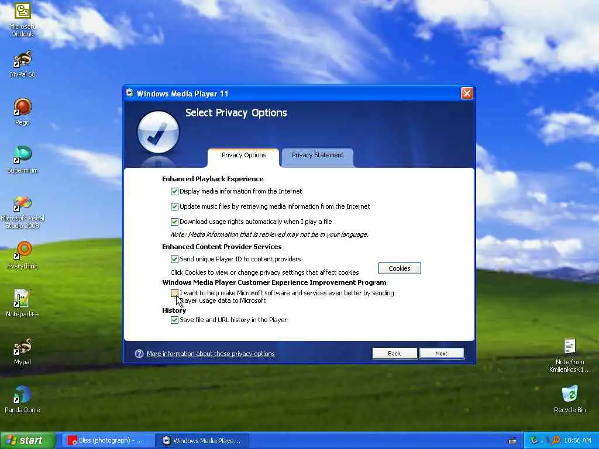Uncheck Download usage rights automatically checkbox
The height and width of the screenshot is (449, 599).
click(x=174, y=222)
